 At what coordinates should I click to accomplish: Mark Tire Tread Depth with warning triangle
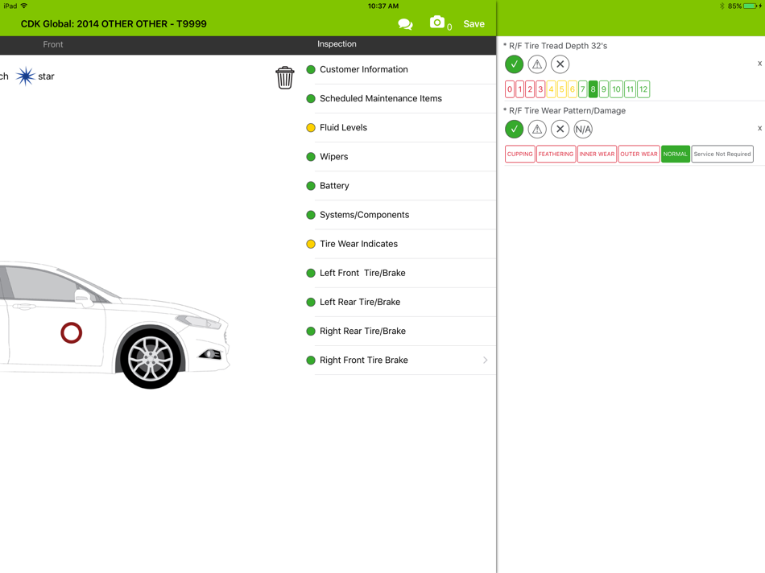click(x=537, y=64)
